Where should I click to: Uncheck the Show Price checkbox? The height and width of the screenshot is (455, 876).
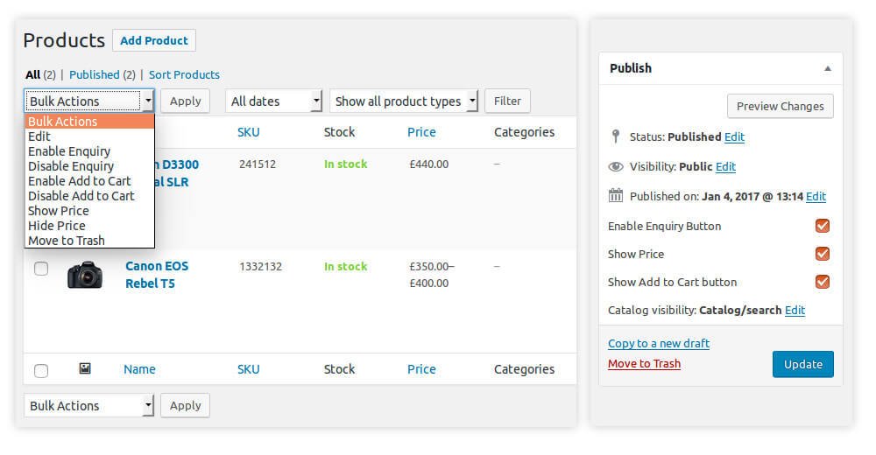(x=822, y=254)
